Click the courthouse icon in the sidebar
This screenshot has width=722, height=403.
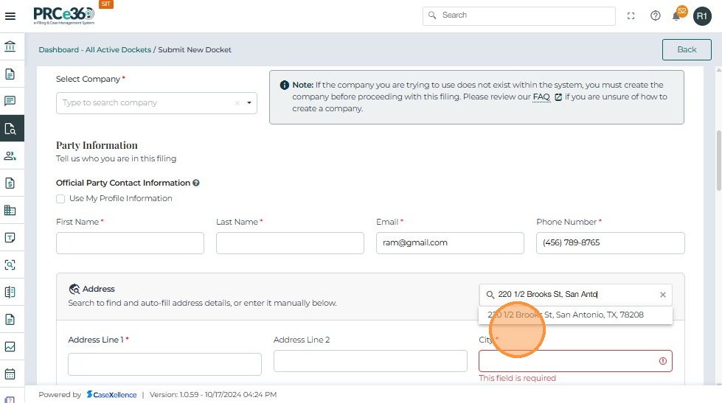click(10, 47)
